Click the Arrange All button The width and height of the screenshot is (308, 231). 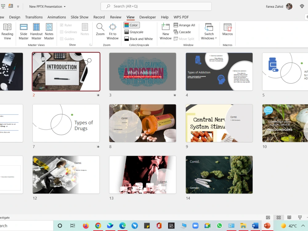coord(184,25)
